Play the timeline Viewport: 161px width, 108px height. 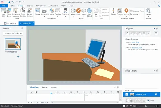pyautogui.click(x=28, y=102)
